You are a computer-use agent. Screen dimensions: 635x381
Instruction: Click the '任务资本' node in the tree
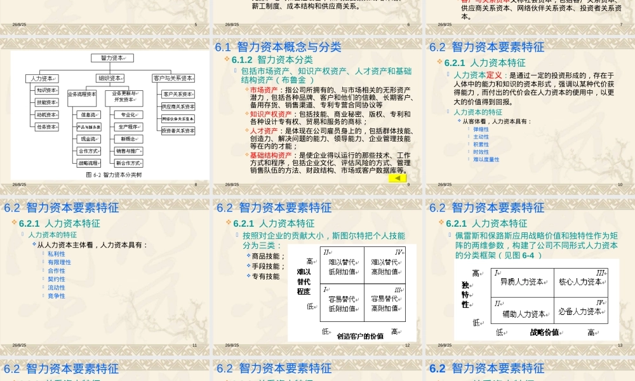pos(47,127)
